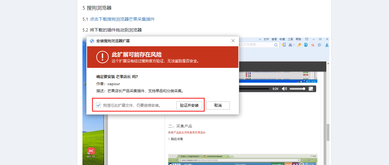Click the red desktop shortcut icon on the grass wallpaper

[x=91, y=151]
